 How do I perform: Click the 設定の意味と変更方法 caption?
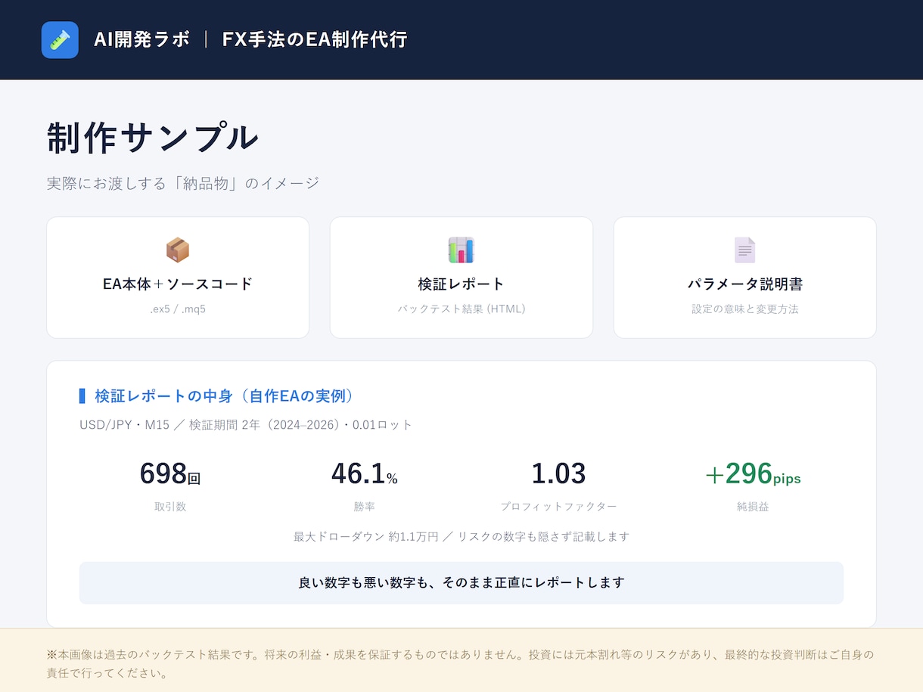click(745, 309)
